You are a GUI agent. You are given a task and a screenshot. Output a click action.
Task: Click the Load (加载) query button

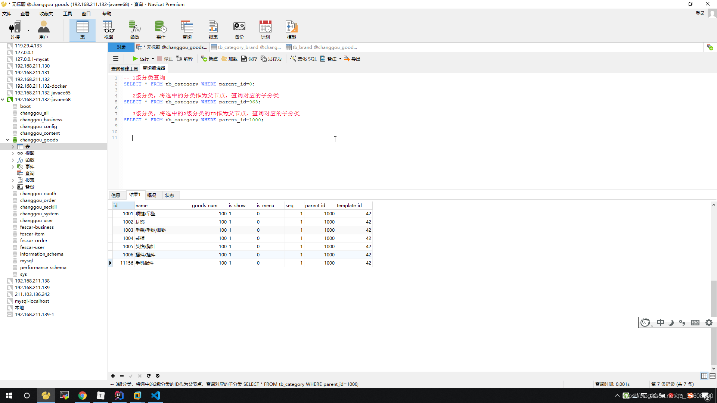(229, 59)
